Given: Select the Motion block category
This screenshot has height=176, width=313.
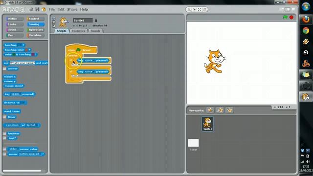Looking at the screenshot, I should coord(15,19).
